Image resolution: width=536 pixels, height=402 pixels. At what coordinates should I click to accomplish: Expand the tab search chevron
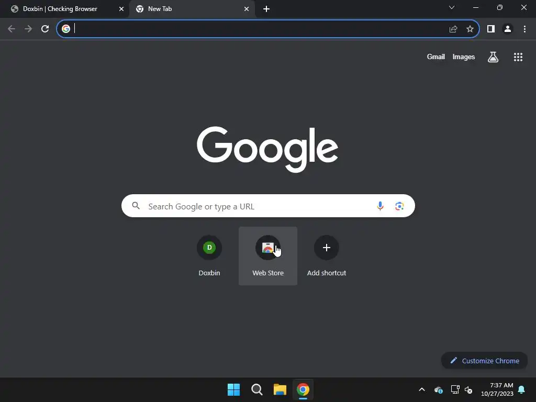point(452,7)
